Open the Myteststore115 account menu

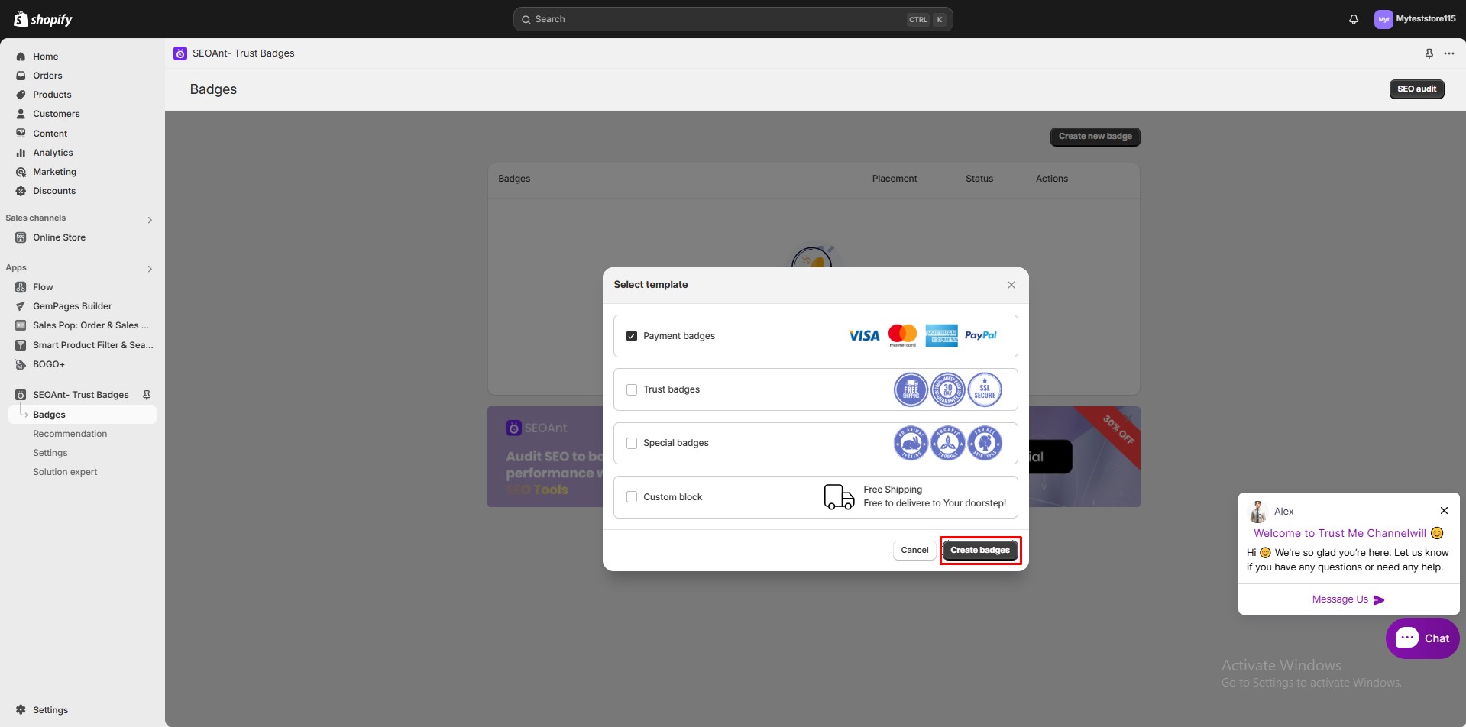click(x=1415, y=19)
